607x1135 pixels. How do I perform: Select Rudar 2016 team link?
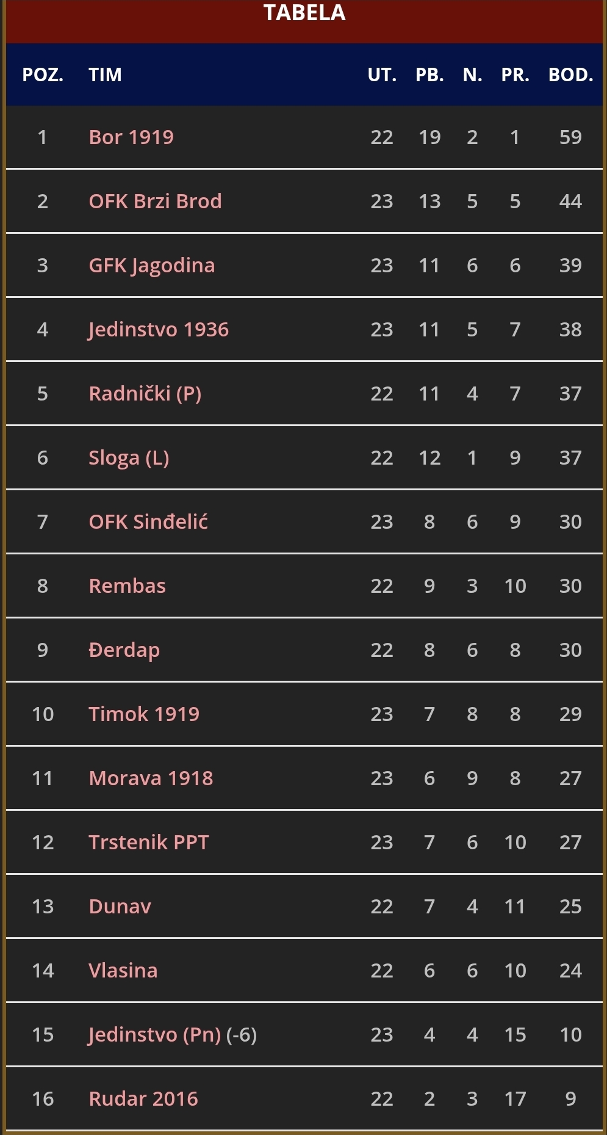143,1099
